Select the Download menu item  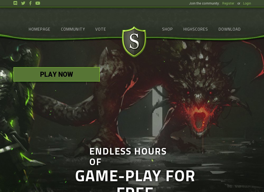tap(229, 29)
